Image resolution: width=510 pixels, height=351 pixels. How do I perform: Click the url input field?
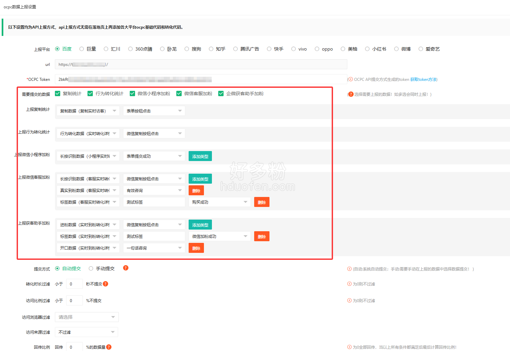coord(201,65)
